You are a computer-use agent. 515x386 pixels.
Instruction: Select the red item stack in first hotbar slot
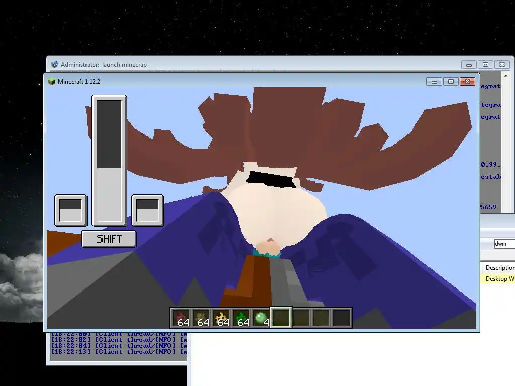click(181, 318)
